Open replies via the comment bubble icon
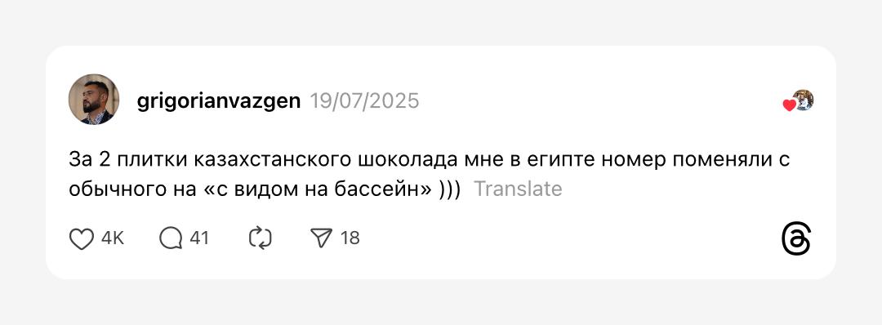The image size is (882, 325). [x=171, y=238]
